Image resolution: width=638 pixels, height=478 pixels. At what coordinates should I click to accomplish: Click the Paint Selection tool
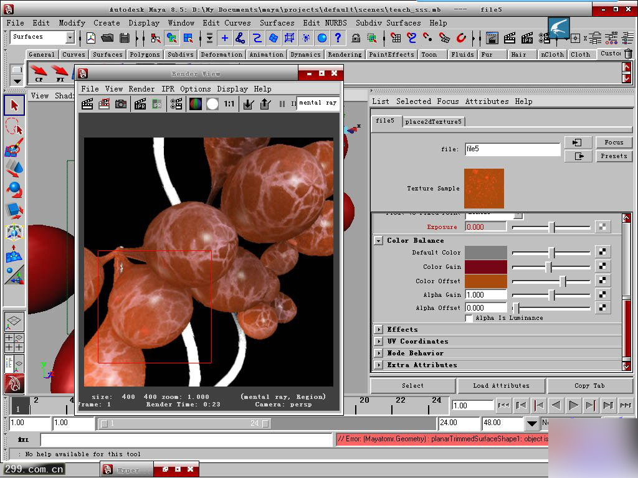[x=14, y=148]
